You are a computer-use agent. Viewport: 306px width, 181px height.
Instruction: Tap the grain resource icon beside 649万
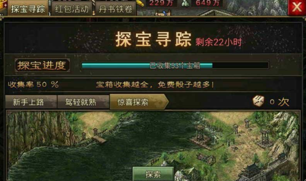point(185,3)
